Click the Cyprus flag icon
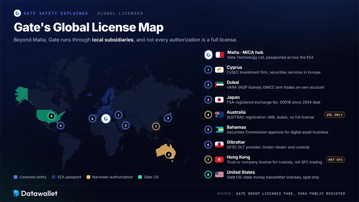Screen dimensions: 359x202 (x=219, y=70)
